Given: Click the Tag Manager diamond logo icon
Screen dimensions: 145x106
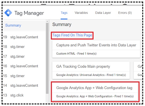Looking at the screenshot, I should pyautogui.click(x=8, y=13).
